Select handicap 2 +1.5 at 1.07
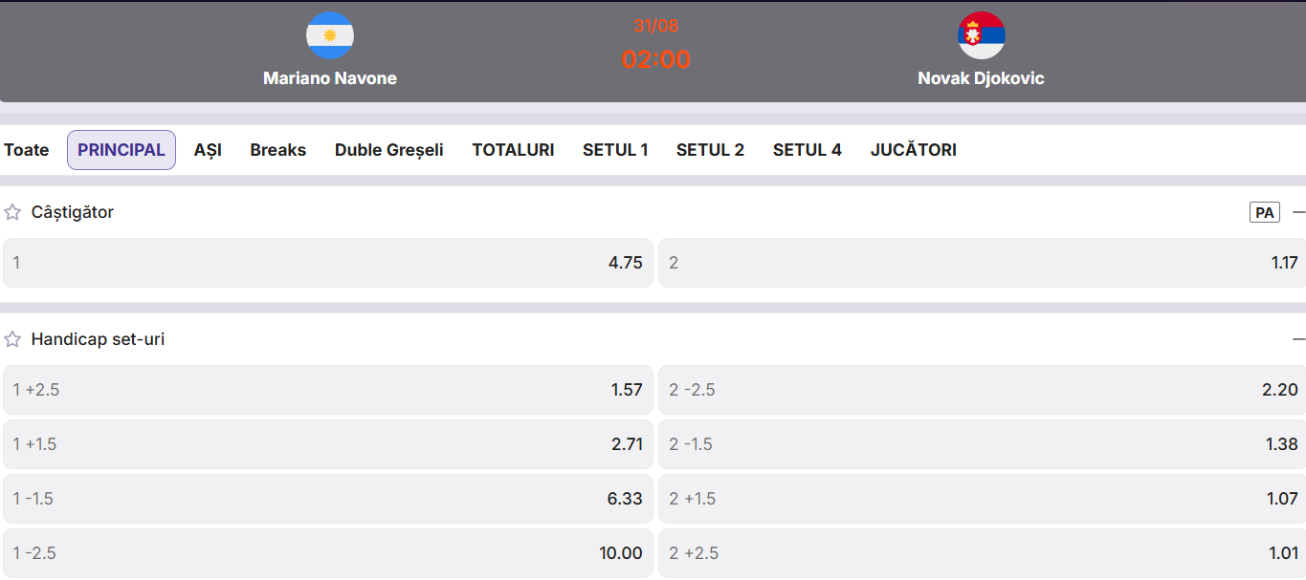The height and width of the screenshot is (580, 1306). pos(983,499)
